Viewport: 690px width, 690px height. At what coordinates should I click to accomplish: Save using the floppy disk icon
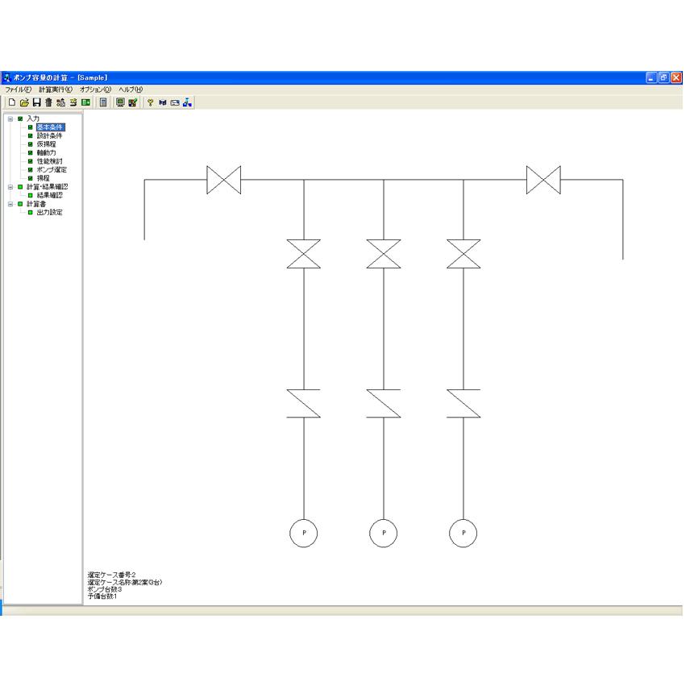[36, 102]
